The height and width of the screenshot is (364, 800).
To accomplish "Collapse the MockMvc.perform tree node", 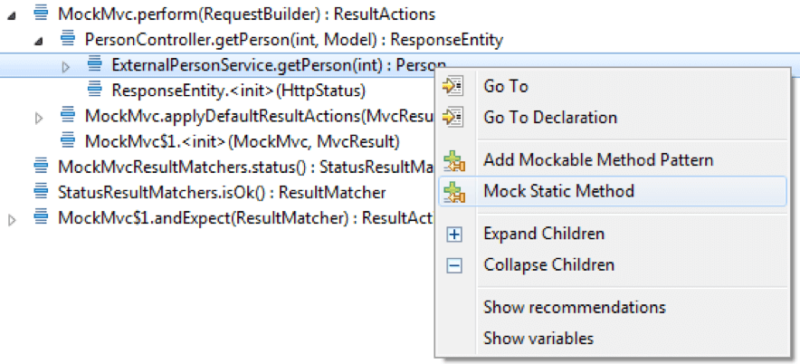I will (x=12, y=15).
